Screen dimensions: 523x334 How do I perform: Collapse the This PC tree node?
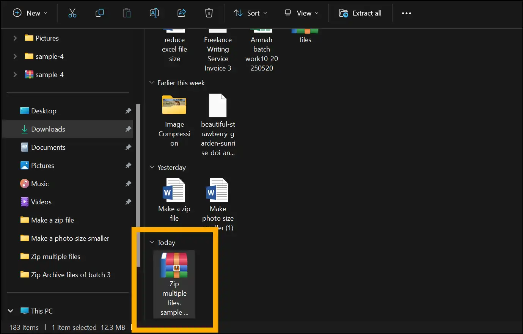11,311
